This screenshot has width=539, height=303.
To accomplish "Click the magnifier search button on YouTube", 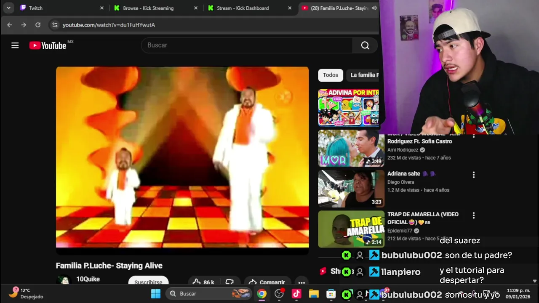I will tap(365, 45).
